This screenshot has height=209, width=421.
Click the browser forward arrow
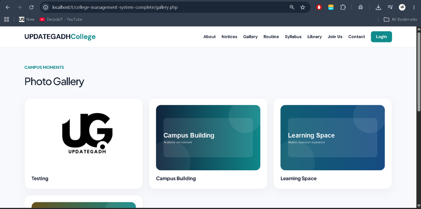click(19, 7)
